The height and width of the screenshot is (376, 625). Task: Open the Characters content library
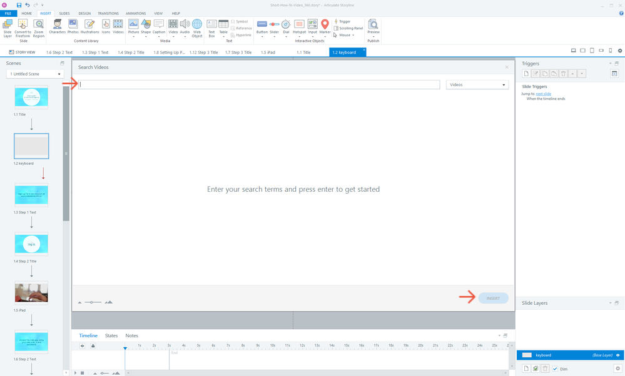57,26
